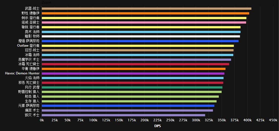Click the purple Havoc Demon Hunter bar
Screen dimensions: 279x131
pos(133,73)
